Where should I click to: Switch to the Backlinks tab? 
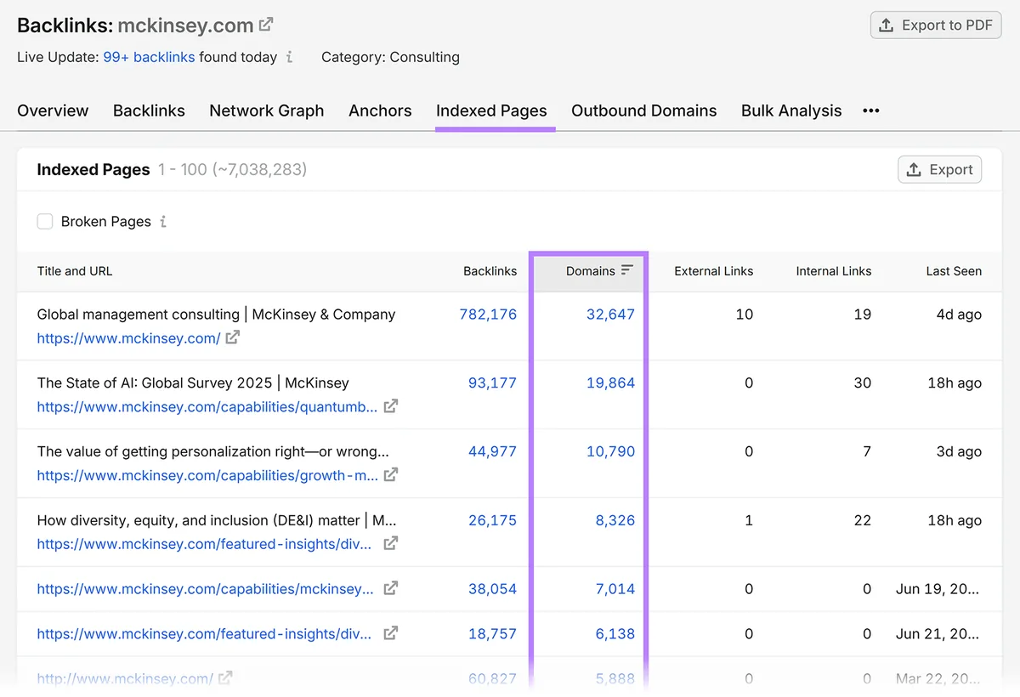point(149,110)
